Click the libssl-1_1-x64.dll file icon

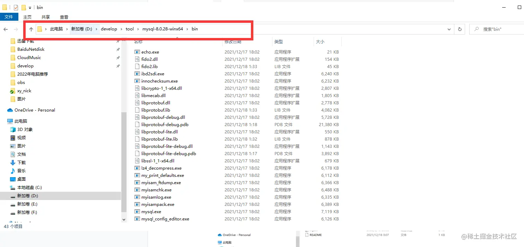click(137, 161)
